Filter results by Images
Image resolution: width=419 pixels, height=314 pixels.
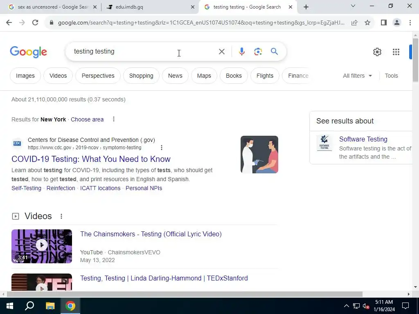click(25, 76)
